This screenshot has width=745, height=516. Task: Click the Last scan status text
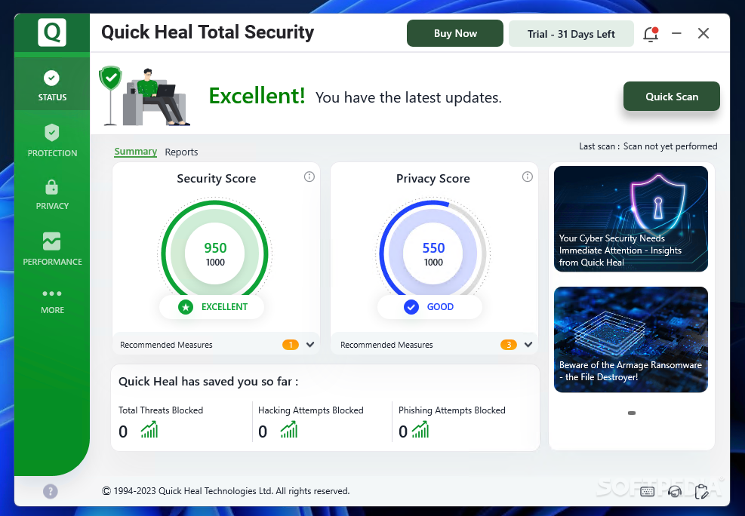click(x=648, y=146)
